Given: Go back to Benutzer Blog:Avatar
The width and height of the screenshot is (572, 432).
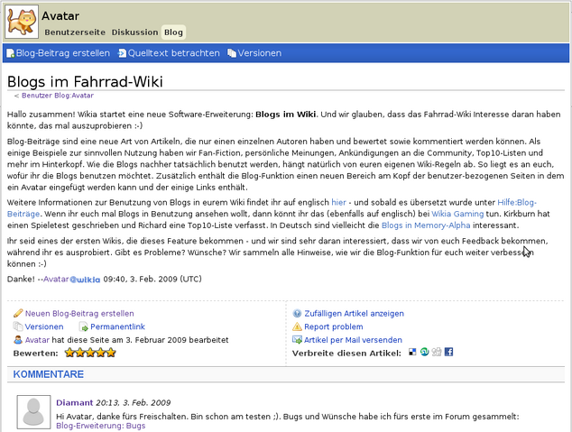Looking at the screenshot, I should [x=58, y=96].
